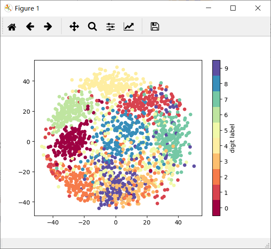Maximize the Figure 1 window
Image resolution: width=271 pixels, height=249 pixels.
(233, 8)
